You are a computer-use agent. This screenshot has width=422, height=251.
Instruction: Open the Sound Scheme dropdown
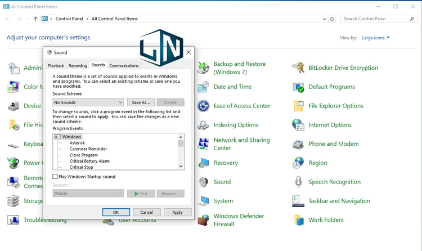click(x=88, y=102)
